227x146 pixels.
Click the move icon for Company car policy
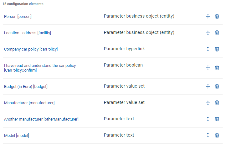click(x=208, y=49)
